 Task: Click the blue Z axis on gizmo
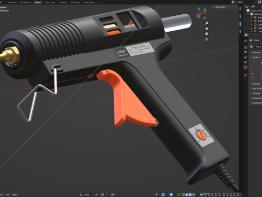pos(199,9)
